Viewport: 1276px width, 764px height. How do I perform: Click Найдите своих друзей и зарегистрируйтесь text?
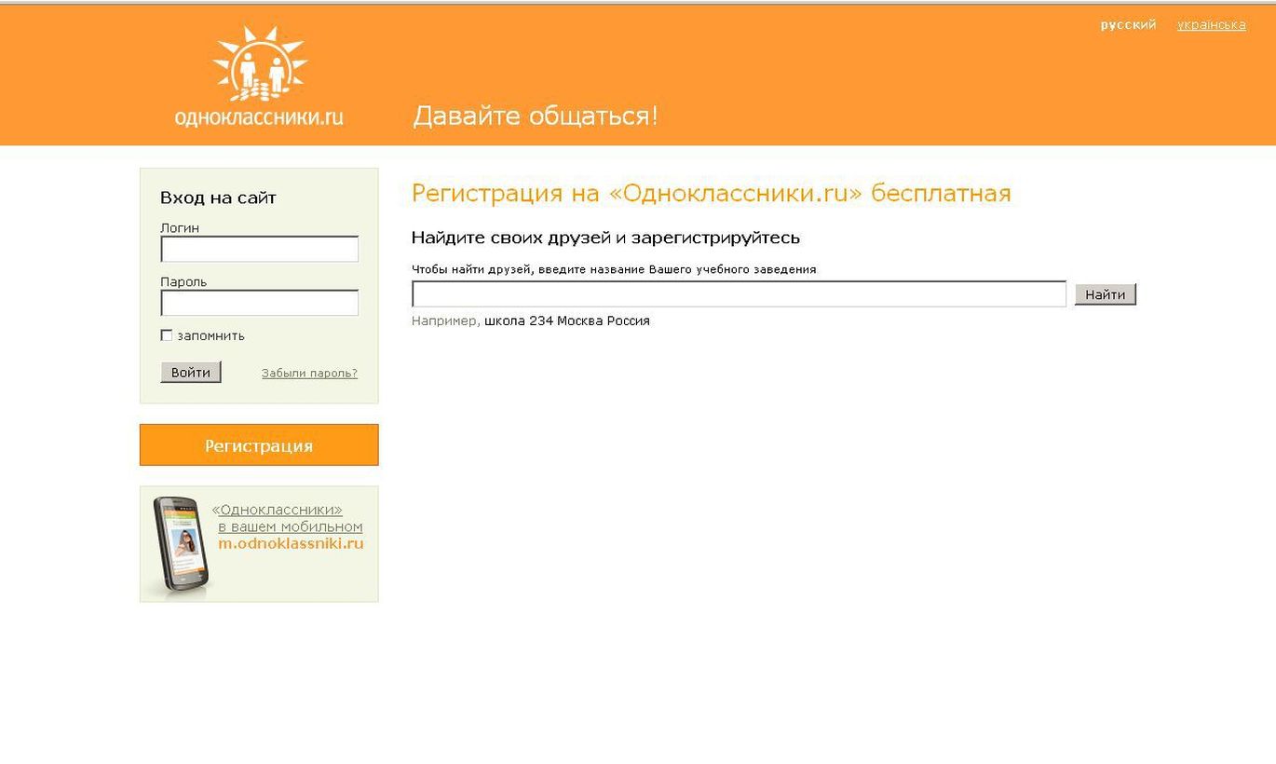click(605, 238)
